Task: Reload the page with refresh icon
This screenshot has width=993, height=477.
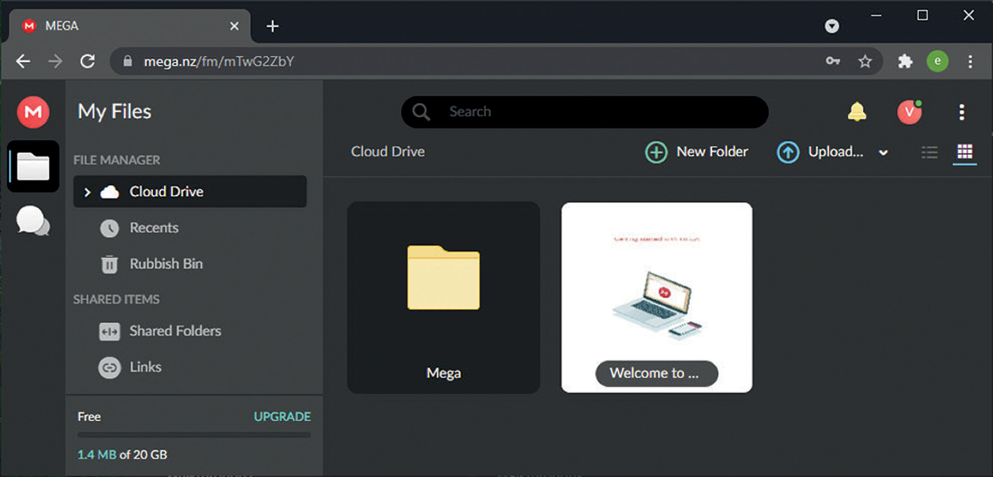Action: pos(88,61)
